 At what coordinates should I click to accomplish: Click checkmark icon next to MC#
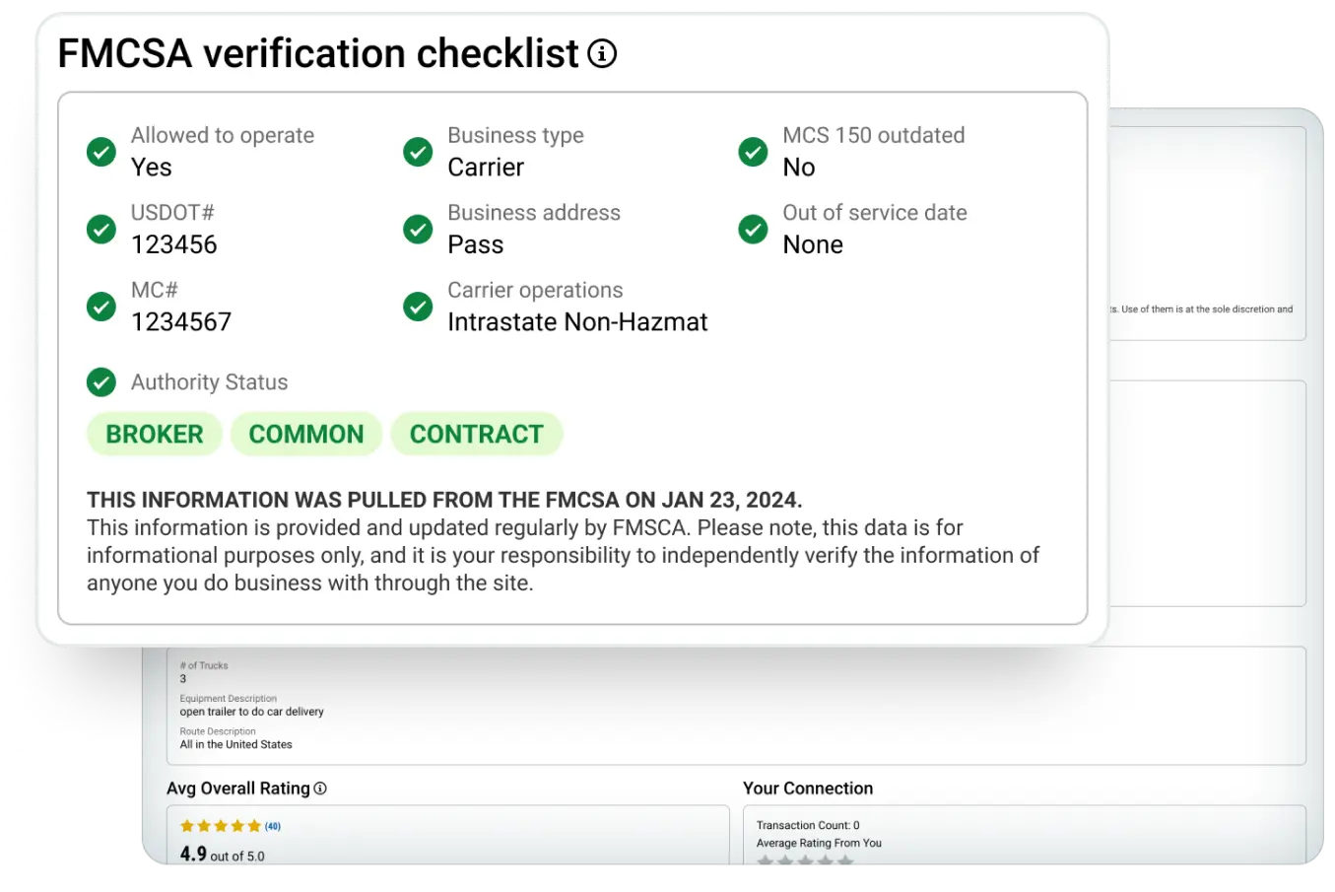pos(101,307)
